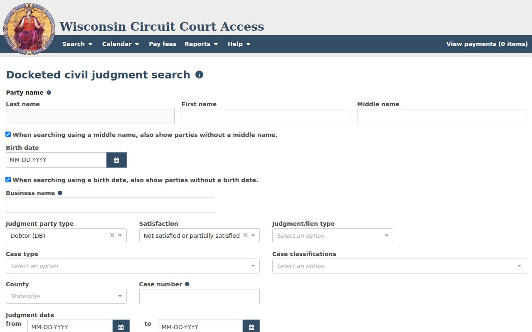The height and width of the screenshot is (332, 532).
Task: Open the Reports menu
Action: click(x=201, y=44)
